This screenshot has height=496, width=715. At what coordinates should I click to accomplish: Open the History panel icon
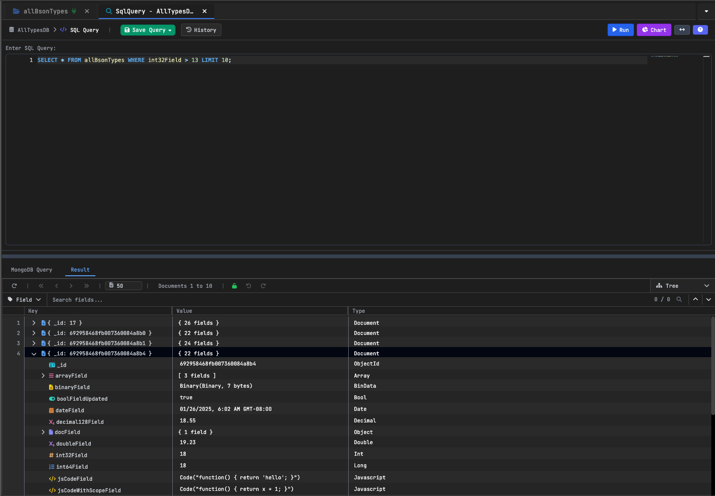(201, 30)
